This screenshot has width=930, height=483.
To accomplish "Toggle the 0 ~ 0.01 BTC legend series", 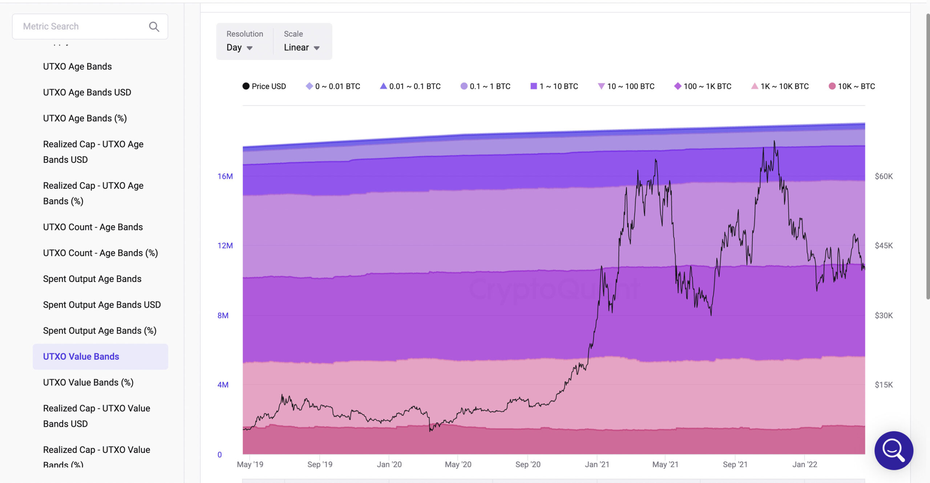I will tap(333, 86).
